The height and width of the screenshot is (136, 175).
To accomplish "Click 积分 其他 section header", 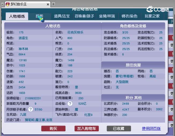I will click(133, 98).
